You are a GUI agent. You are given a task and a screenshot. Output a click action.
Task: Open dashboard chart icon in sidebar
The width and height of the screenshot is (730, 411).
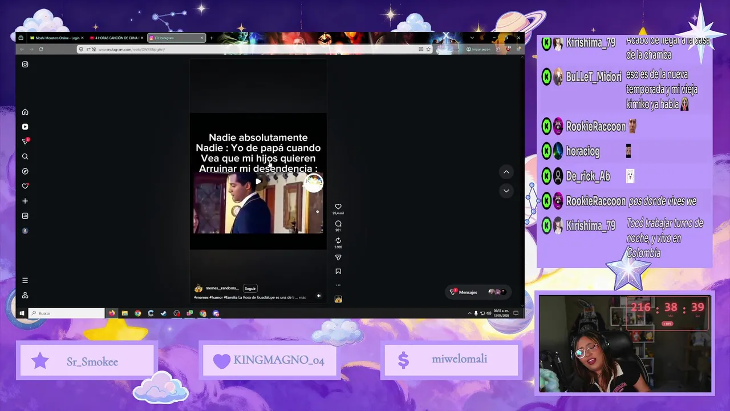(25, 216)
